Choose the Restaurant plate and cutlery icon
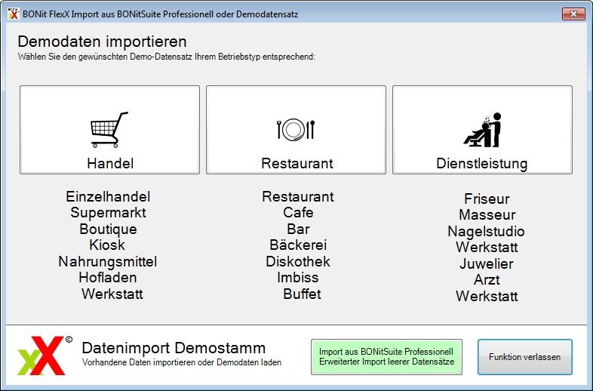Viewport: 593px width, 391px height. (296, 129)
